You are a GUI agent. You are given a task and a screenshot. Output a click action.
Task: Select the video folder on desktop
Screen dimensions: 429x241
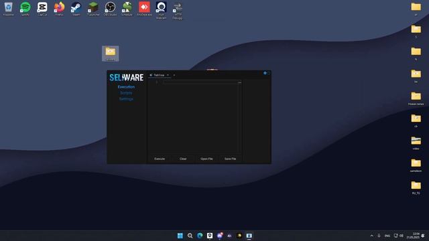(416, 143)
